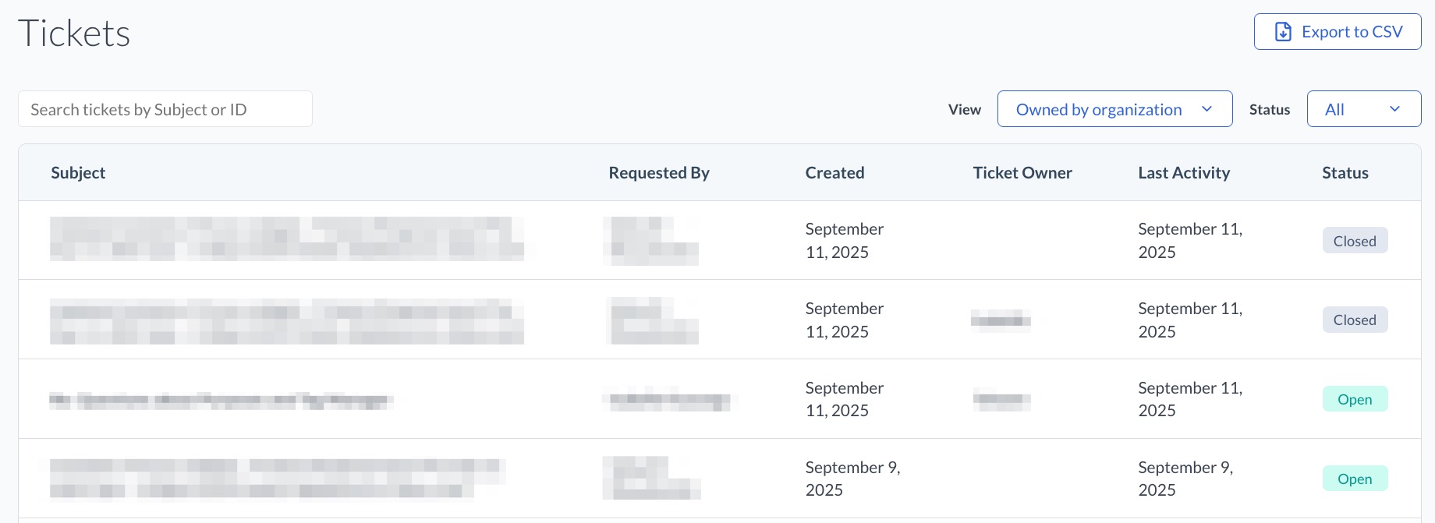Click the ticket owner of the second ticket
Screen dimensions: 1435x523
1001,320
